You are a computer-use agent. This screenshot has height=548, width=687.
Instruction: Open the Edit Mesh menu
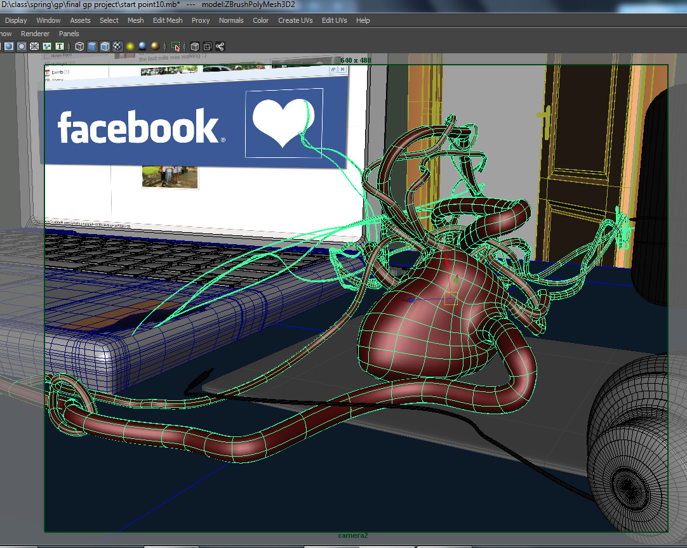pyautogui.click(x=168, y=20)
